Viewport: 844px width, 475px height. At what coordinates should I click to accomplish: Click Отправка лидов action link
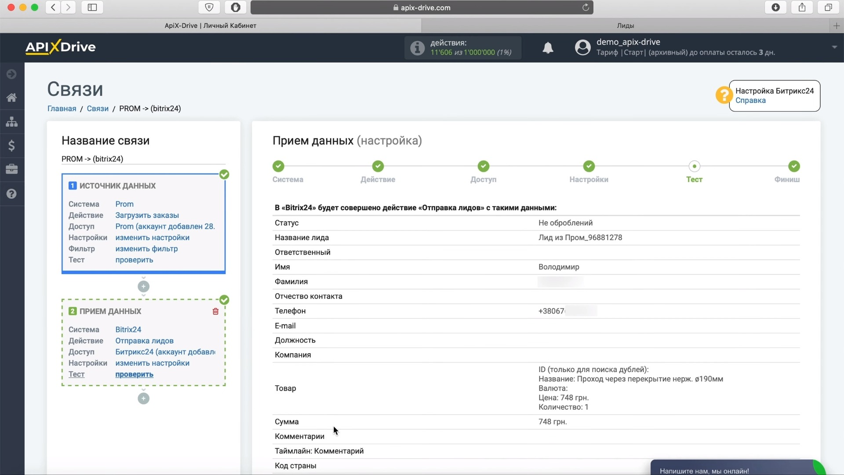[144, 341]
